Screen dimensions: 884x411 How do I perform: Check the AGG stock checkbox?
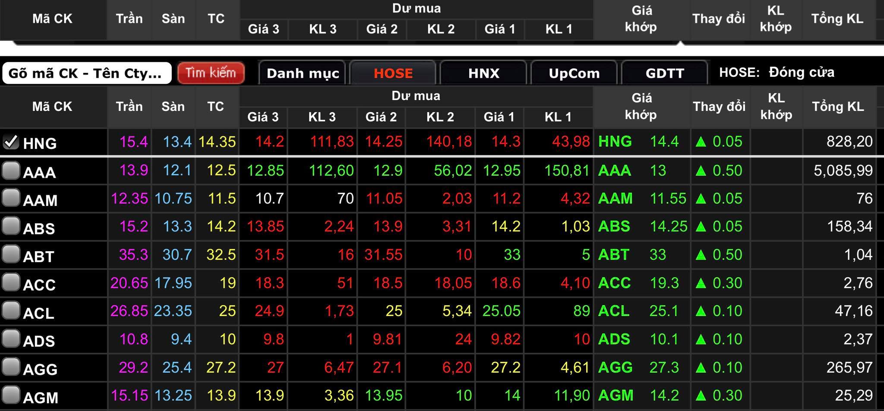click(11, 367)
